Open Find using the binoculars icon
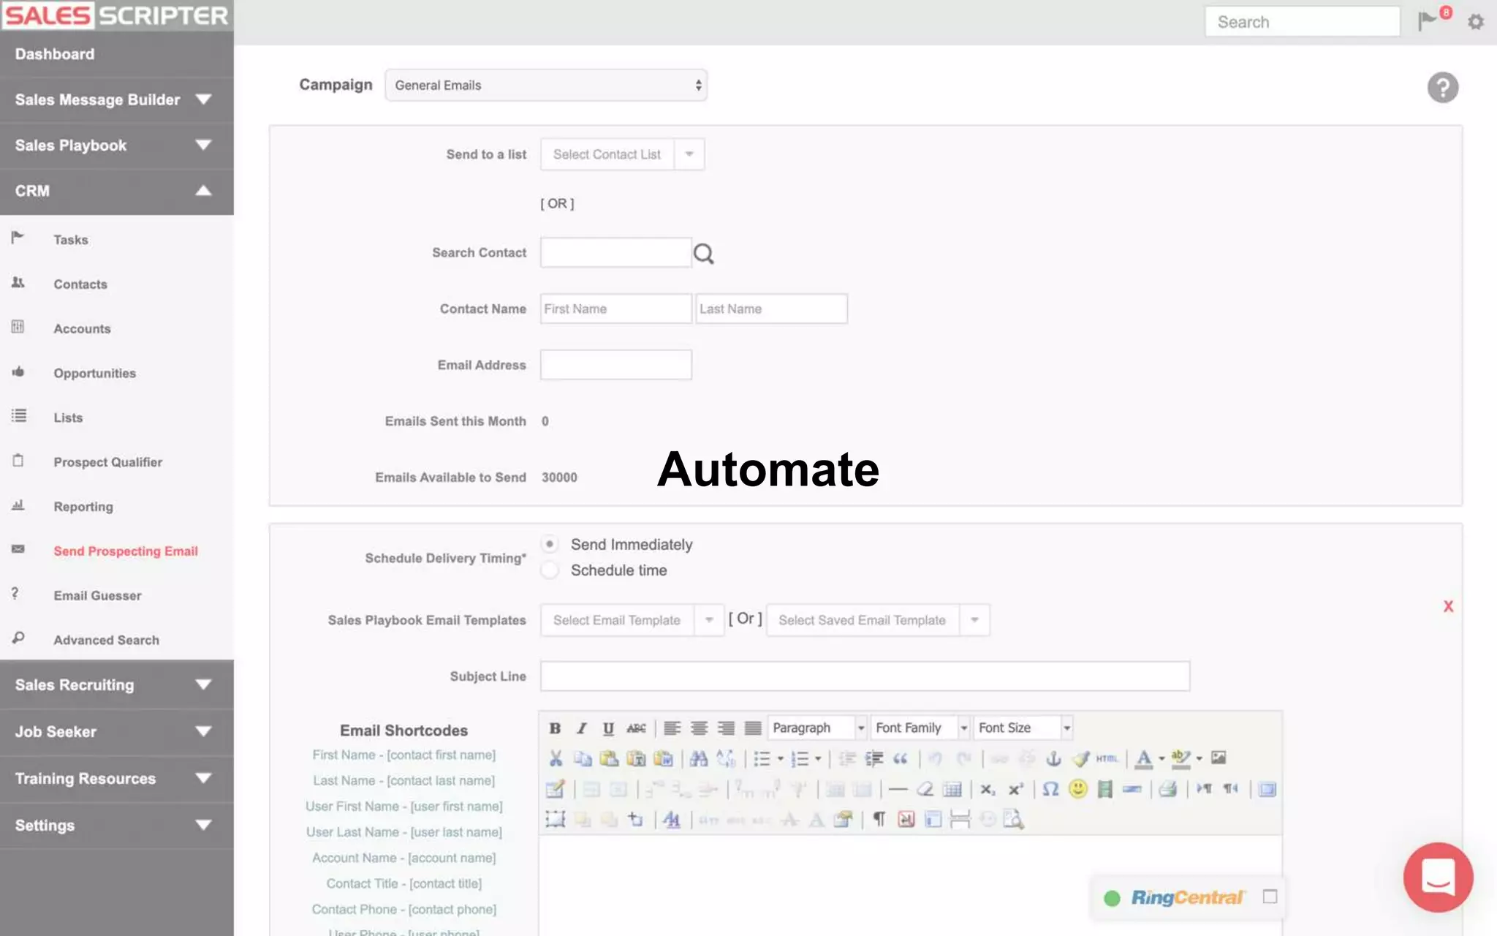Image resolution: width=1497 pixels, height=936 pixels. click(x=699, y=759)
